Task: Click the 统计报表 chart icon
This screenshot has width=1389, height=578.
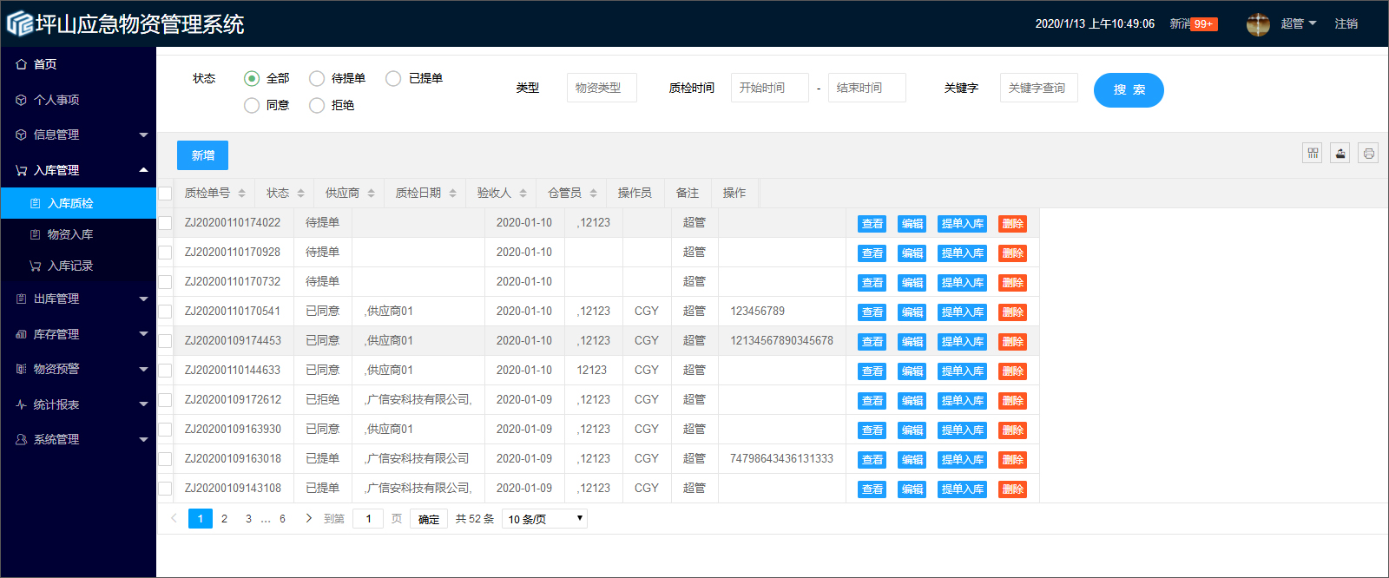Action: [x=21, y=404]
